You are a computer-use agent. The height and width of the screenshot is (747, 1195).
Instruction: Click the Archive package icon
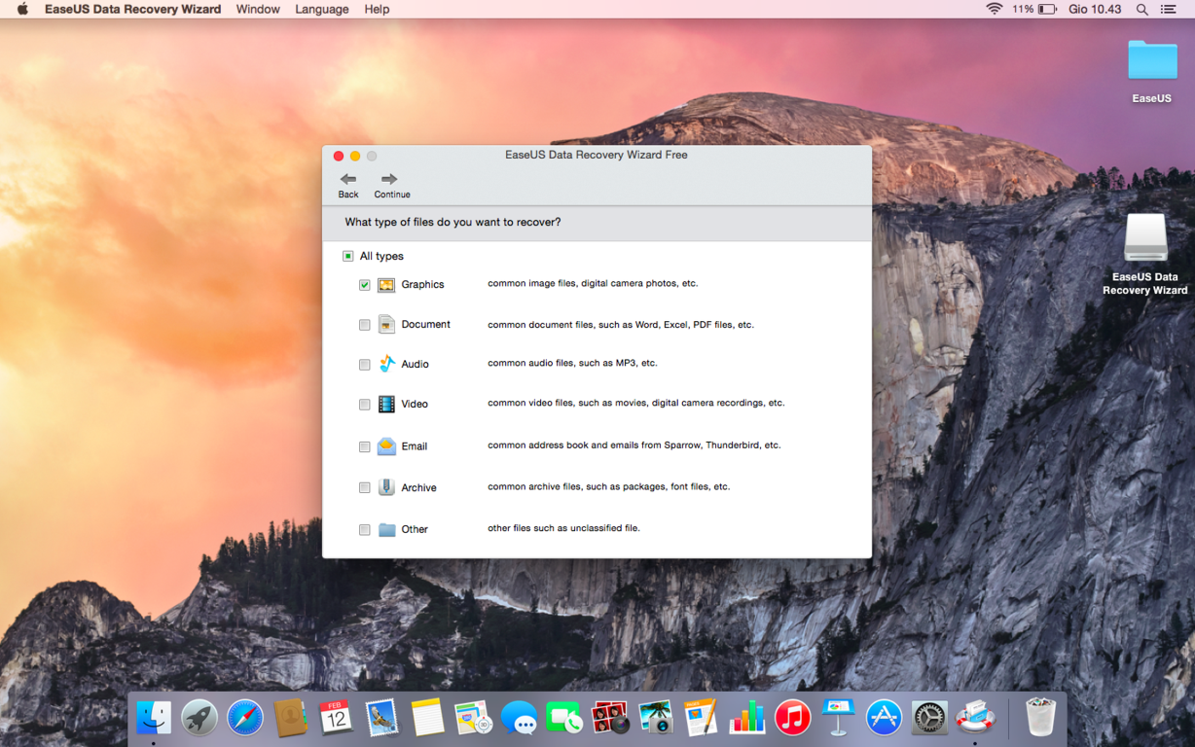[386, 487]
